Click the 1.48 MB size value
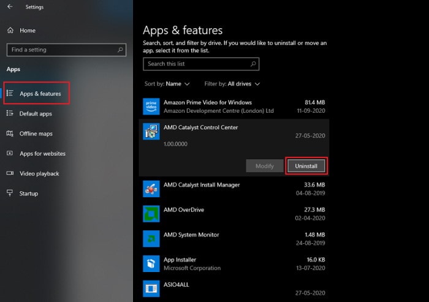This screenshot has width=429, height=302. [314, 235]
